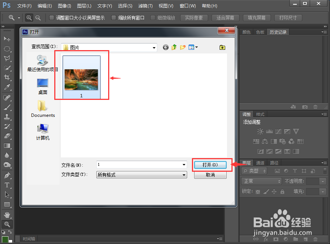Select the Path Selection tool
330x244 pixels.
click(7, 195)
